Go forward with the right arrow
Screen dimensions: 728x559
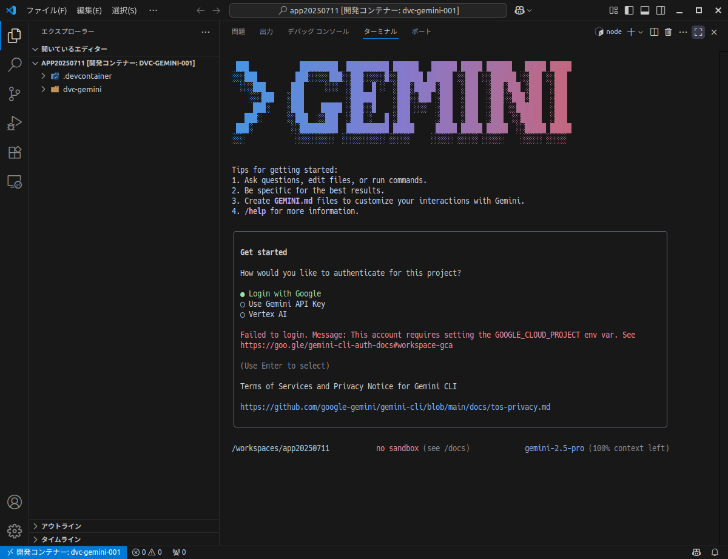point(217,10)
